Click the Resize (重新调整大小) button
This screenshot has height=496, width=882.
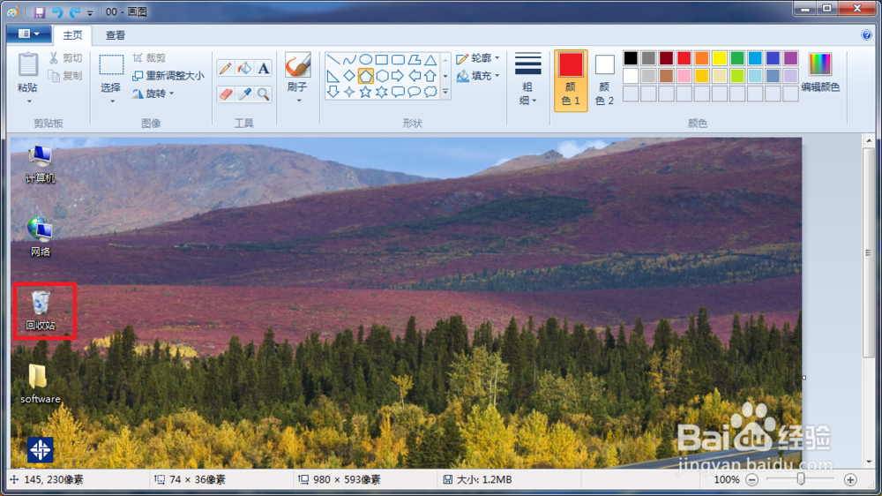pos(168,75)
